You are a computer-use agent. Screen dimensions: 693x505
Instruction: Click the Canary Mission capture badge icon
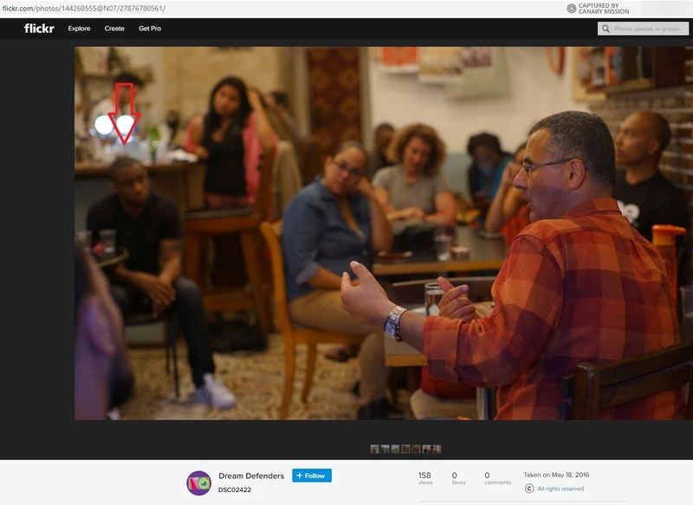[571, 8]
